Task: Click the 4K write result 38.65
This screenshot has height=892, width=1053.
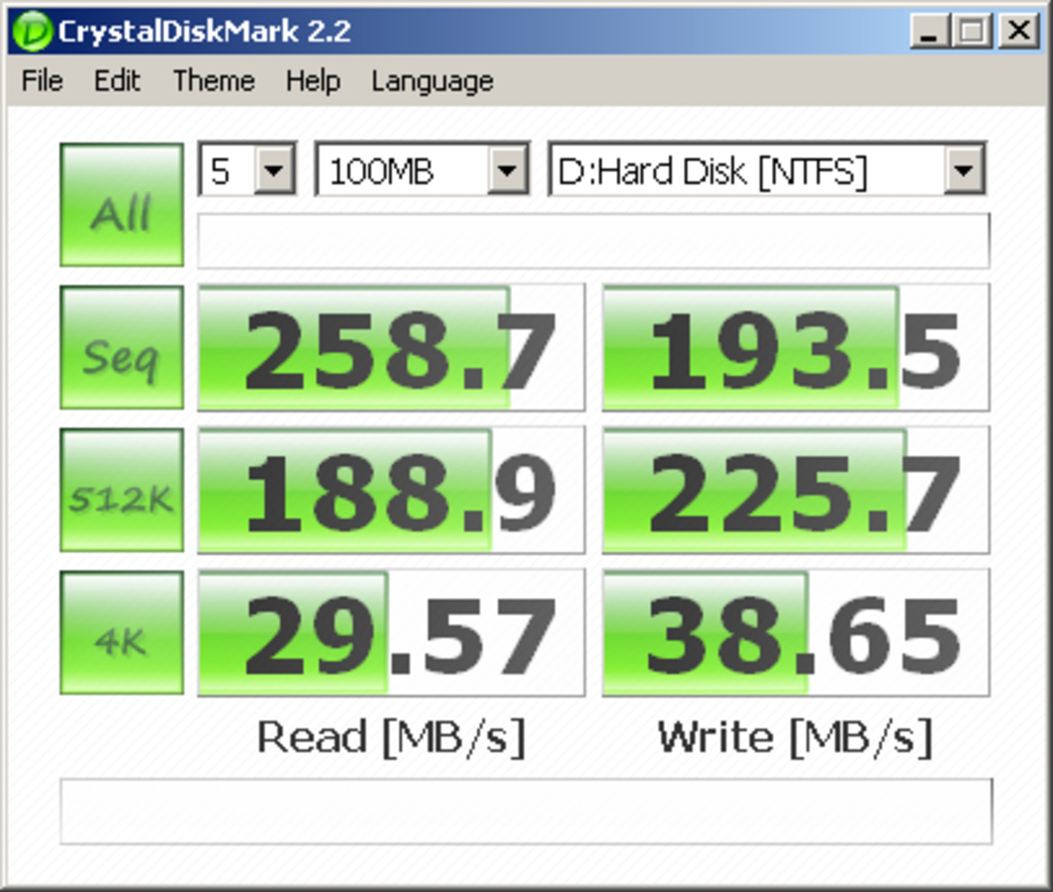Action: click(x=796, y=633)
